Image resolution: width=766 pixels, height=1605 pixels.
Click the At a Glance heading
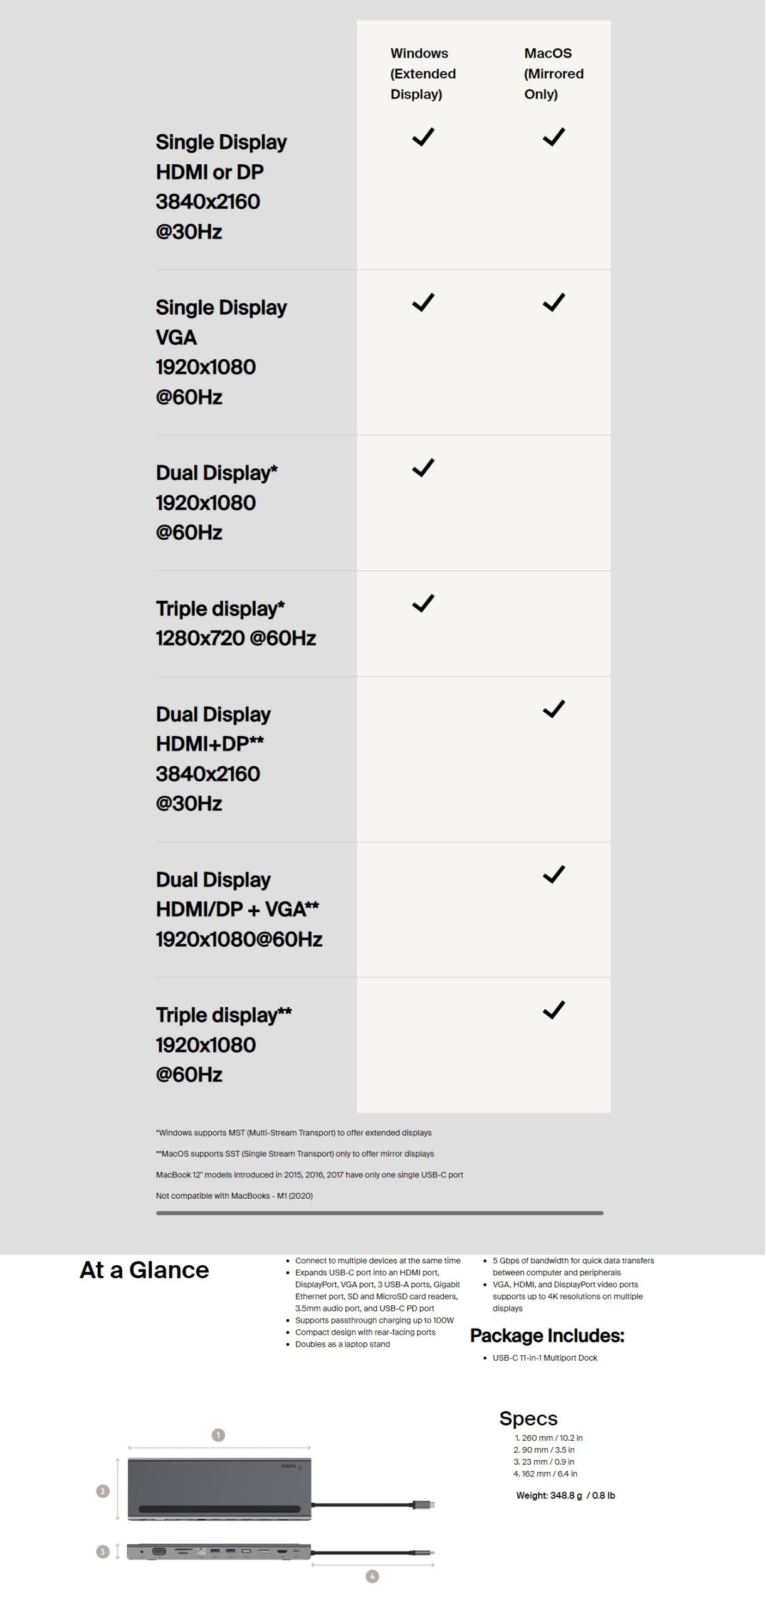[x=144, y=1270]
